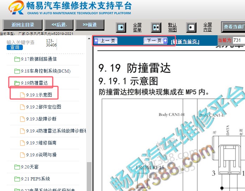
Task: Open page 9.19.4防撞雷达系统故障诊断
Action: 56,131
